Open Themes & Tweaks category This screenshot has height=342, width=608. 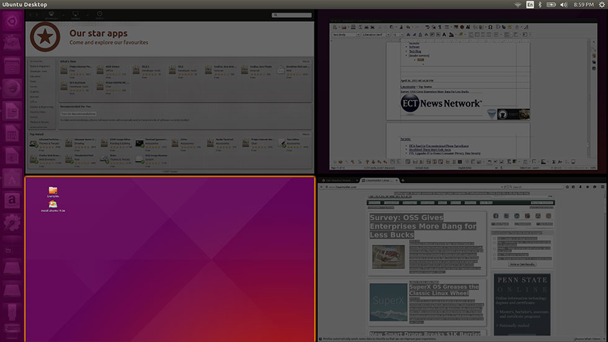coord(40,122)
